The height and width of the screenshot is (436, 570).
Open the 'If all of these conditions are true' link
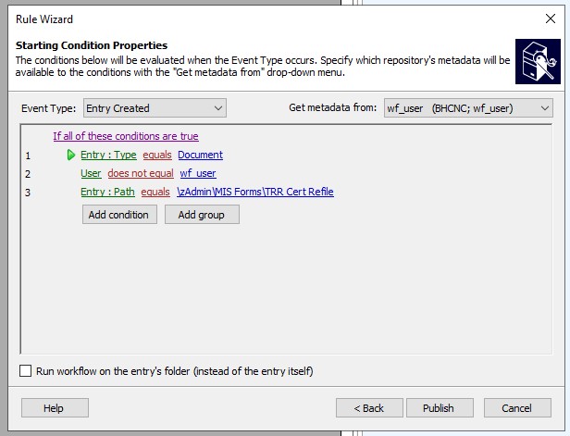(126, 136)
